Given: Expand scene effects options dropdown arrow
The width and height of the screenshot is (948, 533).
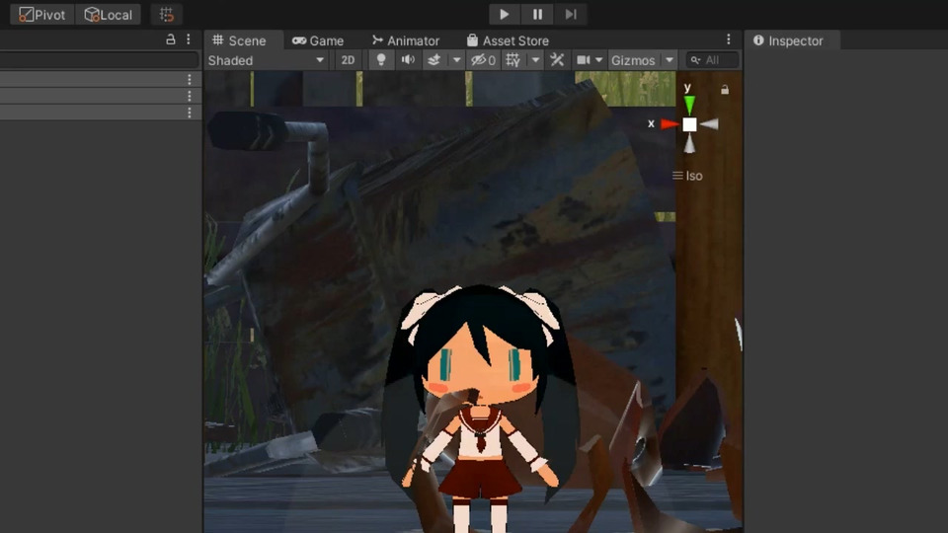Looking at the screenshot, I should click(x=456, y=60).
